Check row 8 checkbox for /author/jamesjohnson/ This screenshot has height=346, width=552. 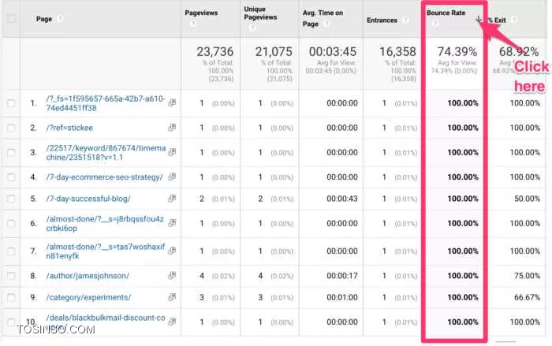(x=11, y=276)
